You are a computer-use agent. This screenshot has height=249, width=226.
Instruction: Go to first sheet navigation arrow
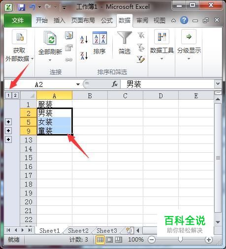click(x=8, y=230)
